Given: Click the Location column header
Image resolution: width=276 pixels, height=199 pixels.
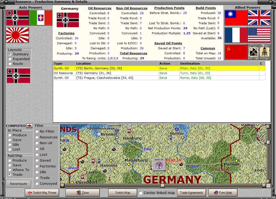Looking at the screenshot, I should pos(117,64).
